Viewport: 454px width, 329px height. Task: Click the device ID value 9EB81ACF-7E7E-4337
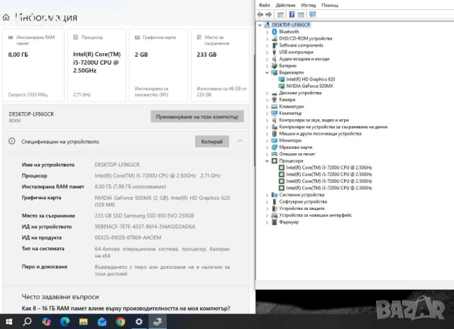pyautogui.click(x=145, y=227)
